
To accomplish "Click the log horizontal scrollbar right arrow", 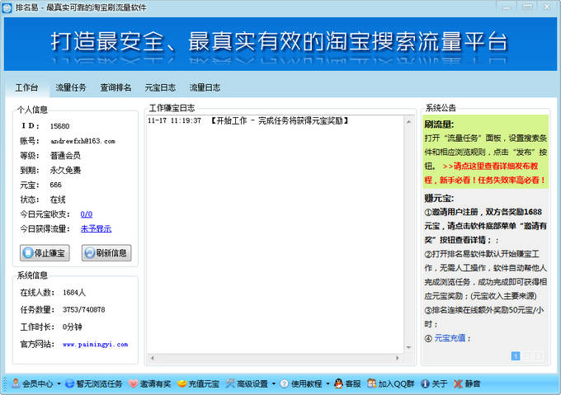I will (x=397, y=358).
